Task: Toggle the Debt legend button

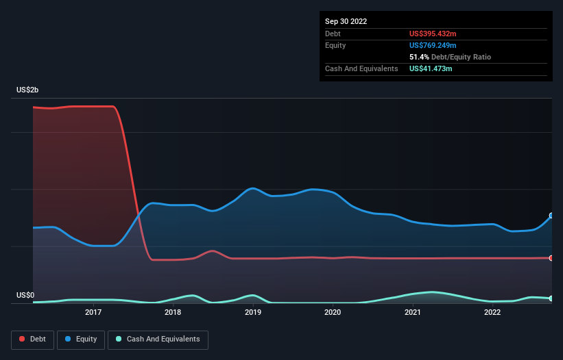Action: click(x=33, y=339)
